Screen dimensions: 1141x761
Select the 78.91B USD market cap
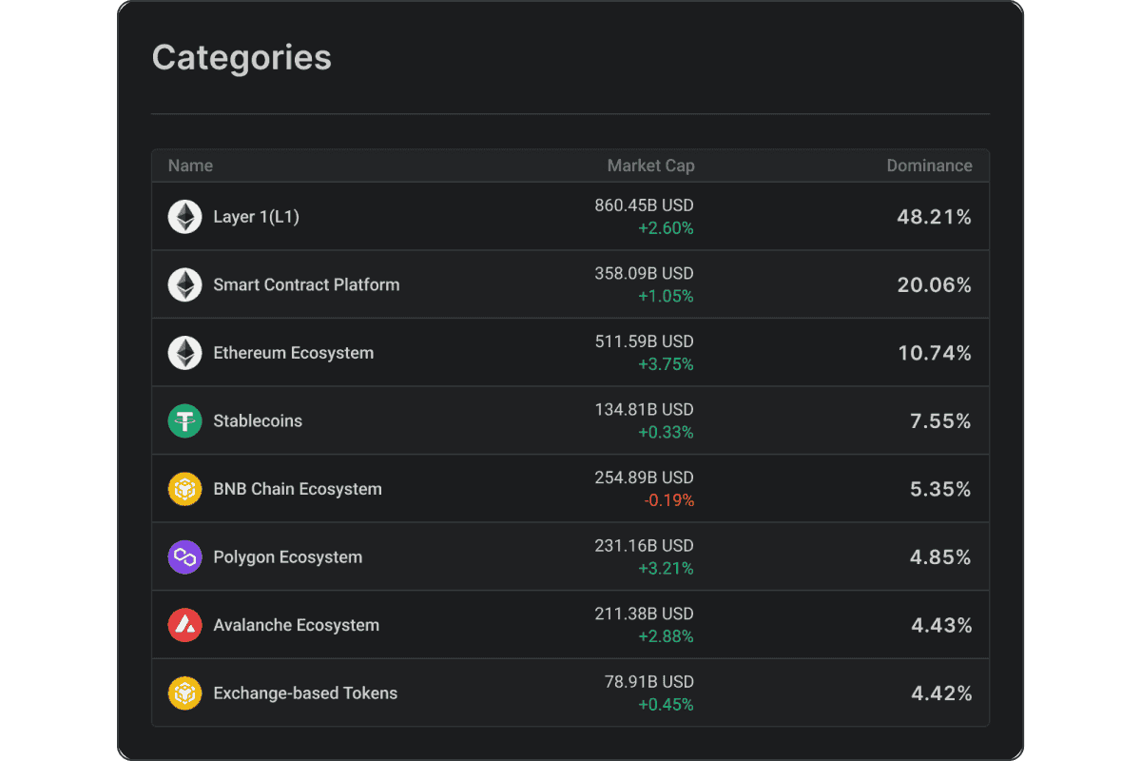(x=648, y=682)
